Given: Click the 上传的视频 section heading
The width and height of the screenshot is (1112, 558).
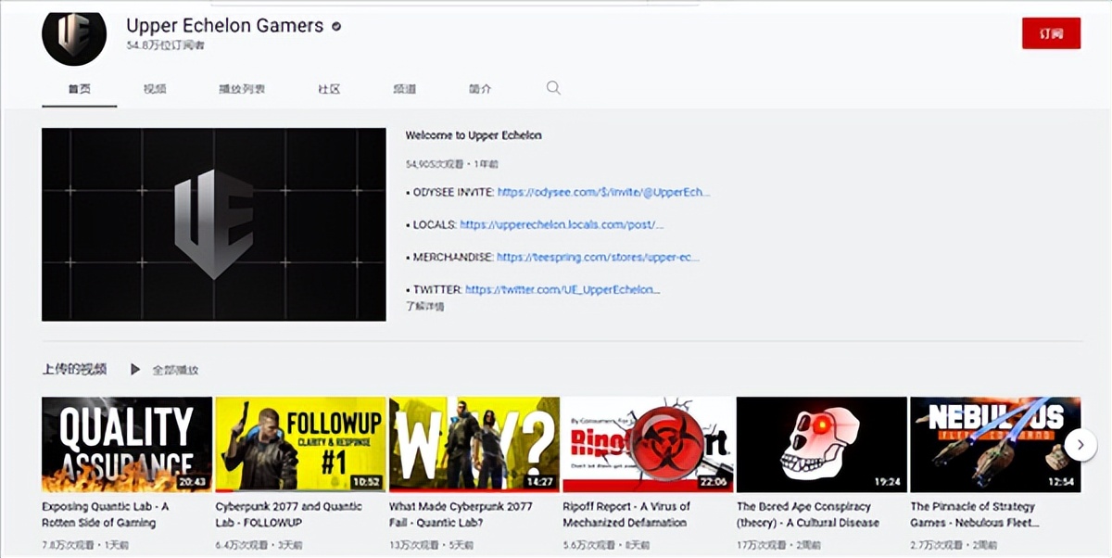Looking at the screenshot, I should click(x=74, y=369).
